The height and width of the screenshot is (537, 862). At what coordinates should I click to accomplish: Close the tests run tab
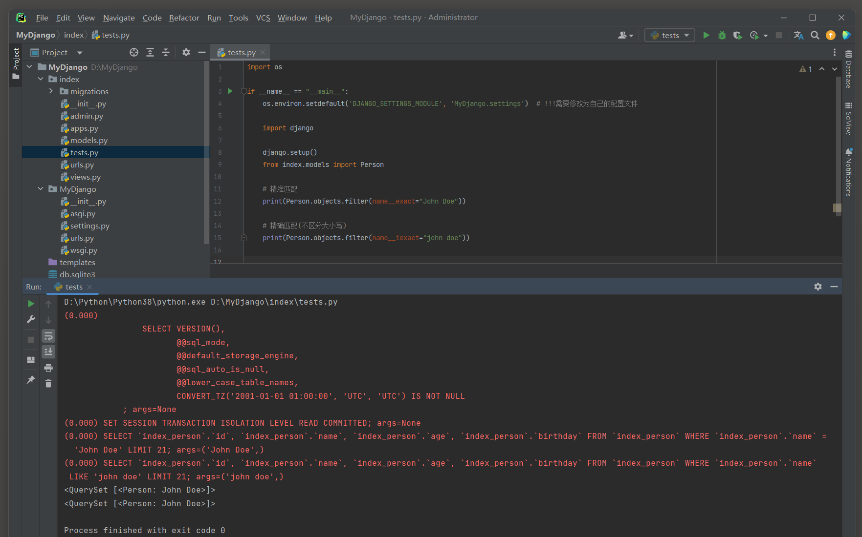coord(89,287)
